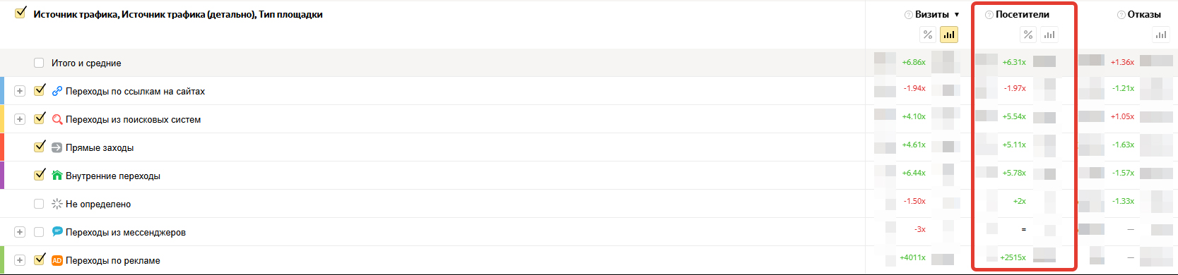Click the percent icon under Посетители
This screenshot has height=275, width=1178.
(1028, 35)
